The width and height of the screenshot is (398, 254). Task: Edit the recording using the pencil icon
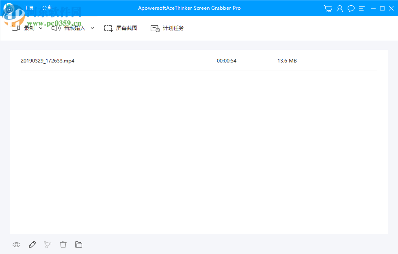point(32,244)
